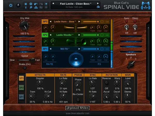The height and width of the screenshot is (116, 155).
Task: Open the main menu icon
Action: [26, 4]
